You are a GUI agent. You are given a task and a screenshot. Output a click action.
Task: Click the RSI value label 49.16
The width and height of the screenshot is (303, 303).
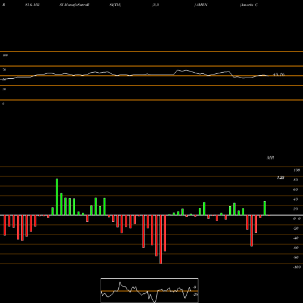click(x=279, y=75)
